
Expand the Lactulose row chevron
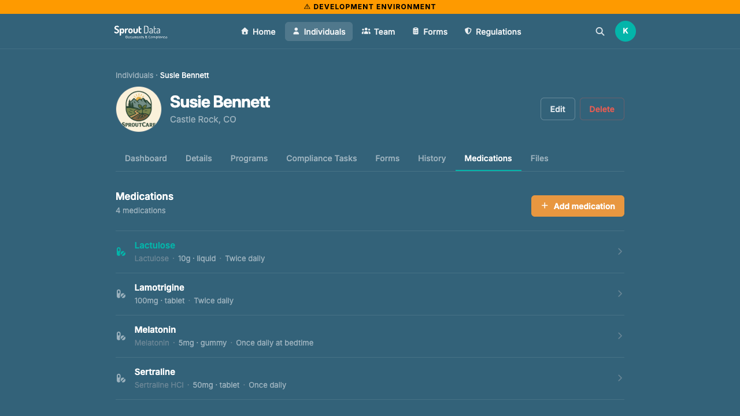[620, 251]
